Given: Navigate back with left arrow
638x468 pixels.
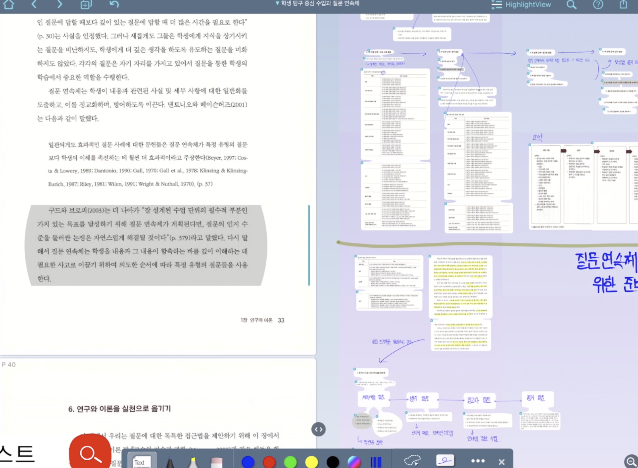Looking at the screenshot, I should tap(34, 4).
